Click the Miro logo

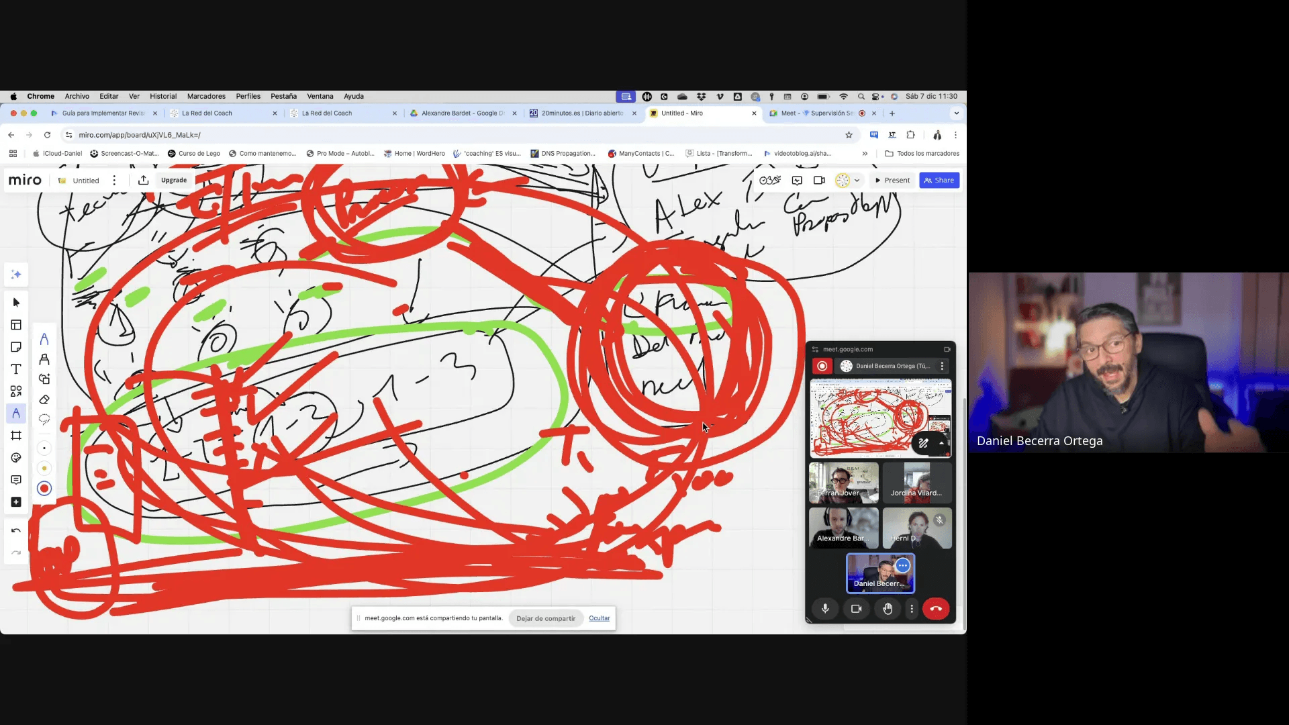coord(25,181)
